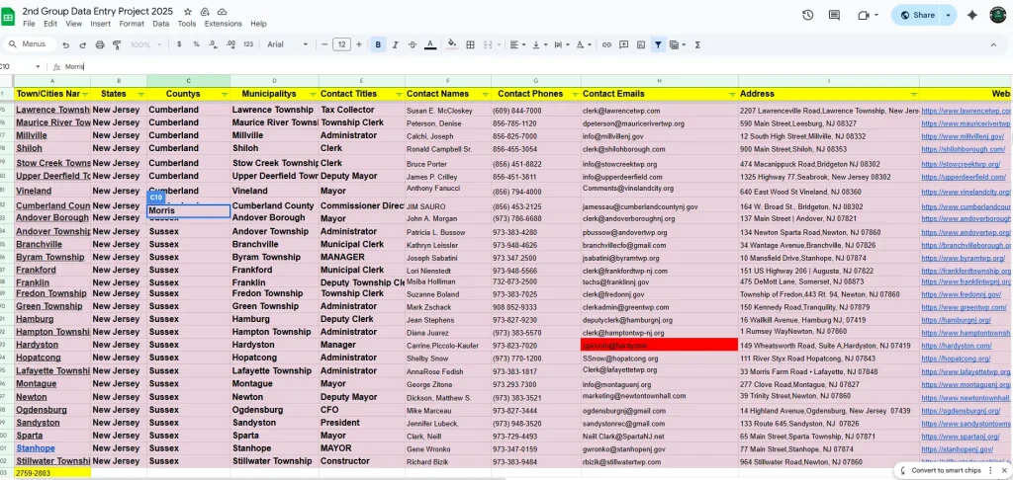The height and width of the screenshot is (480, 1013).
Task: Open the comments panel icon
Action: coord(836,15)
